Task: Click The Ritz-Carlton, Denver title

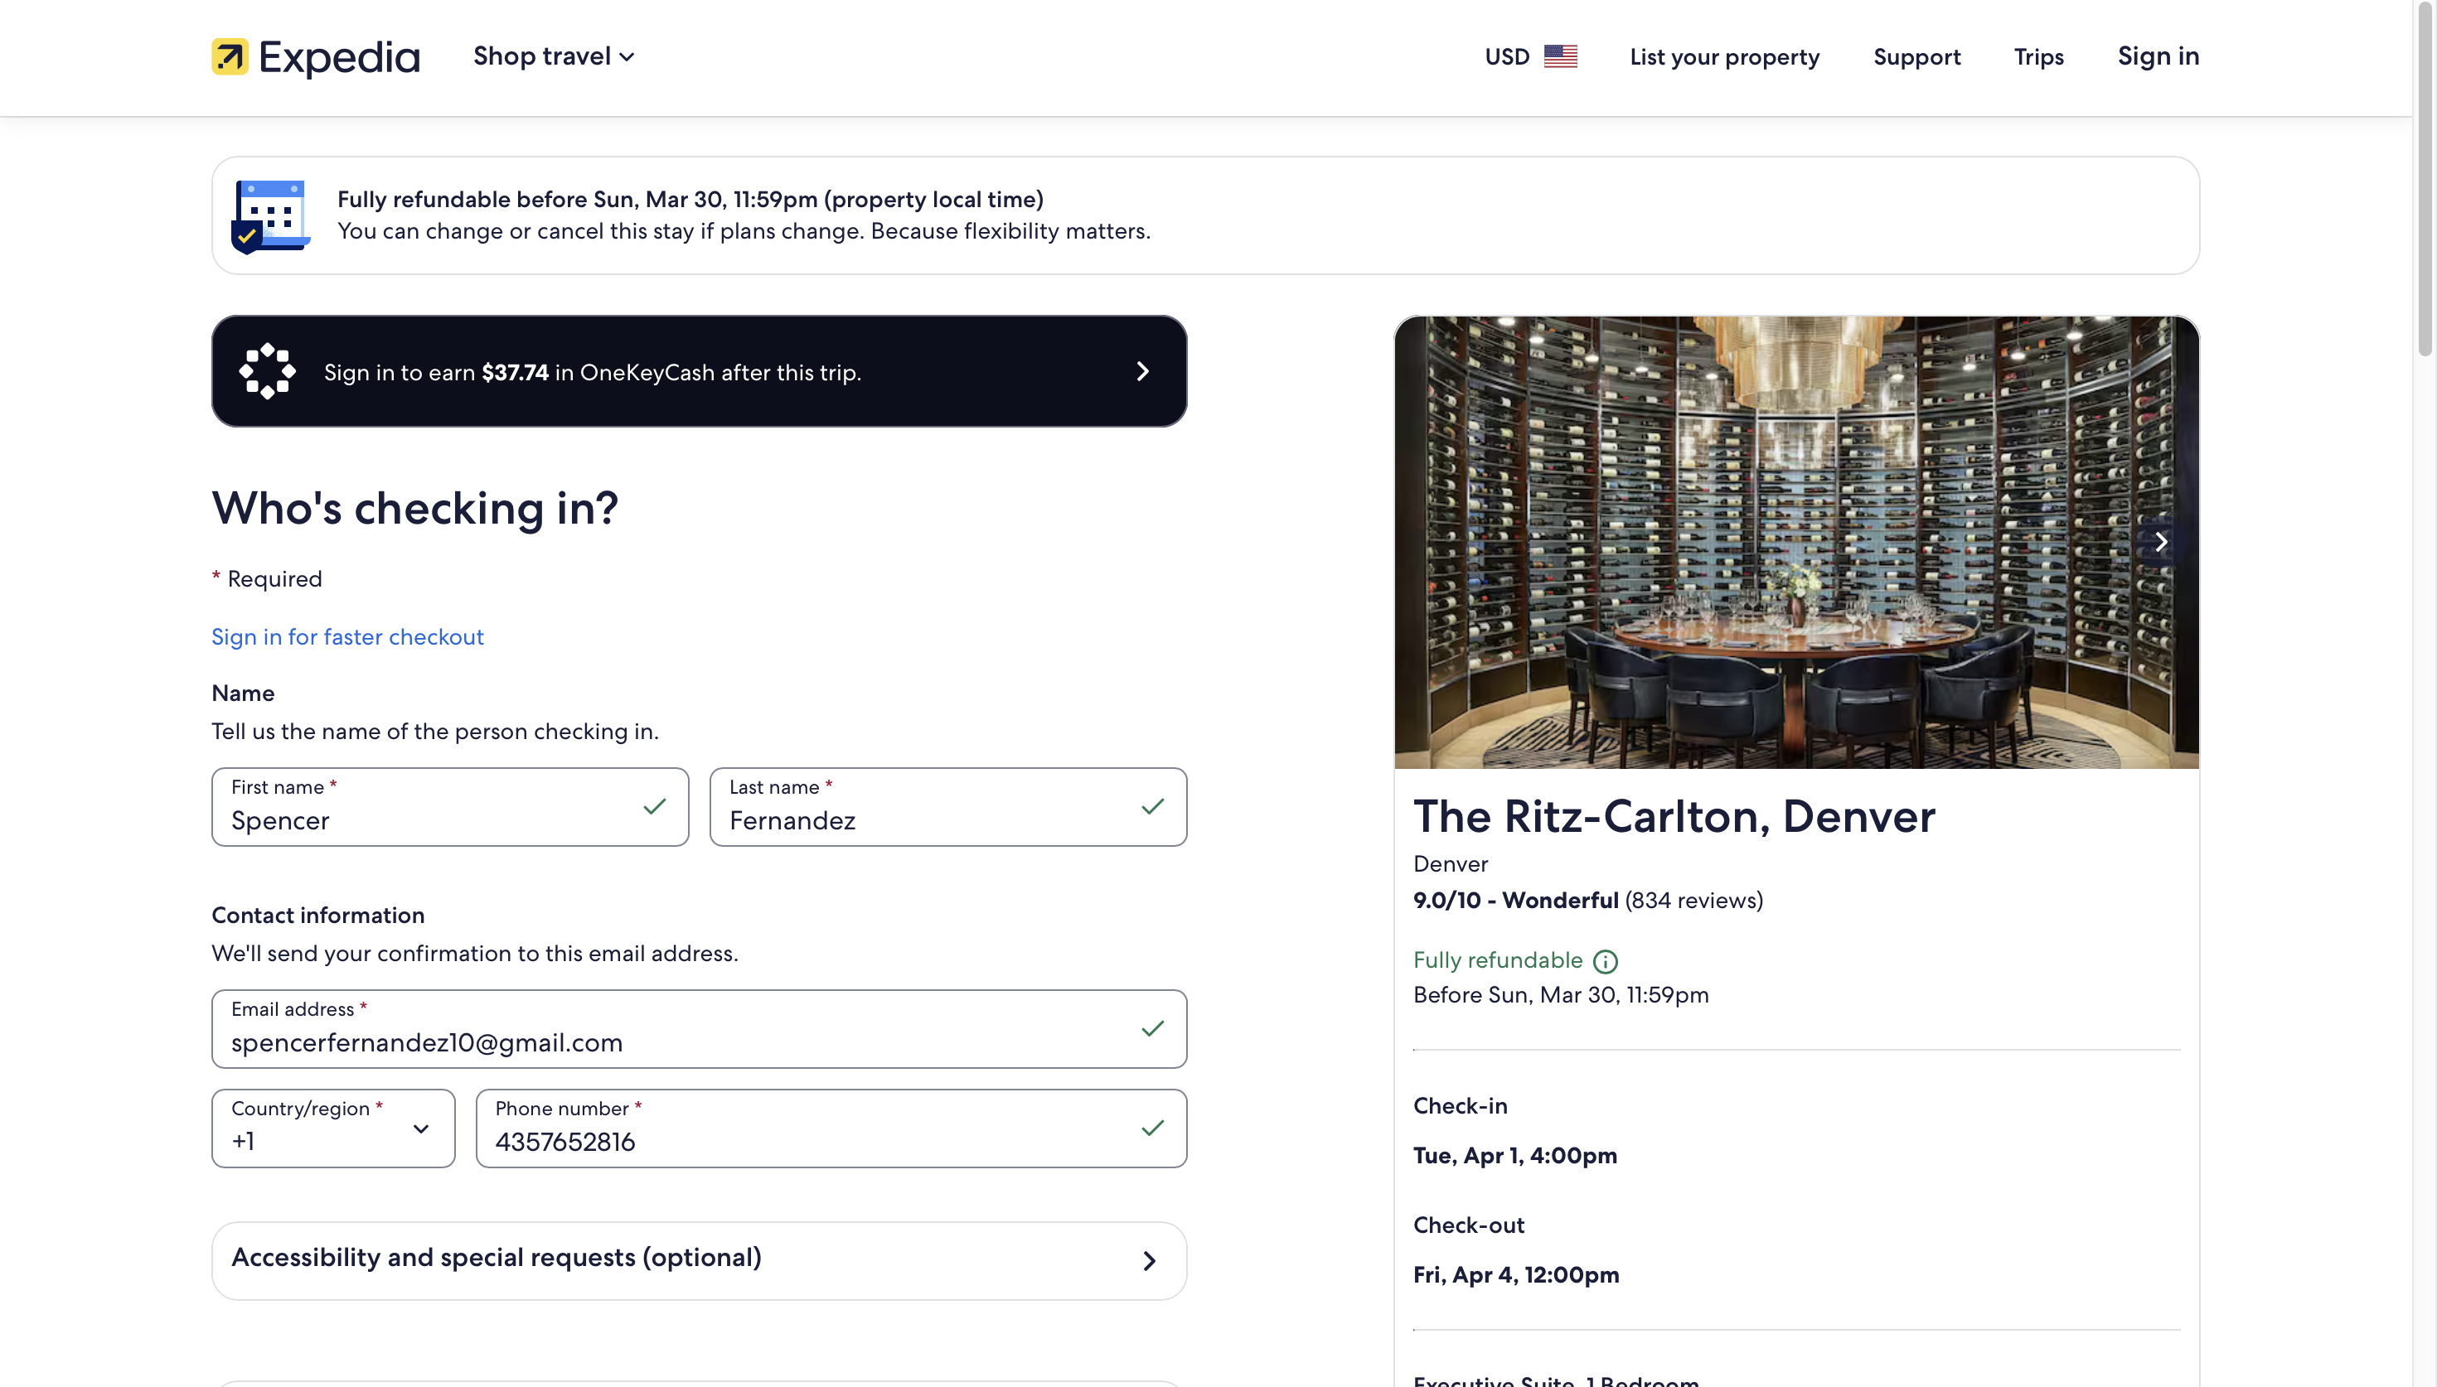Action: tap(1674, 816)
